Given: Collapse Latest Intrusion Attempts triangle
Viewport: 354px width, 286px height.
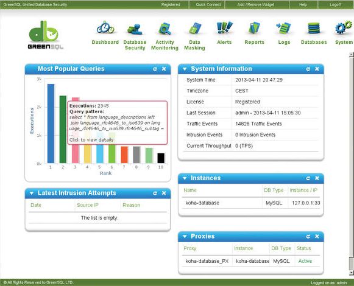Looking at the screenshot, I should pos(32,194).
